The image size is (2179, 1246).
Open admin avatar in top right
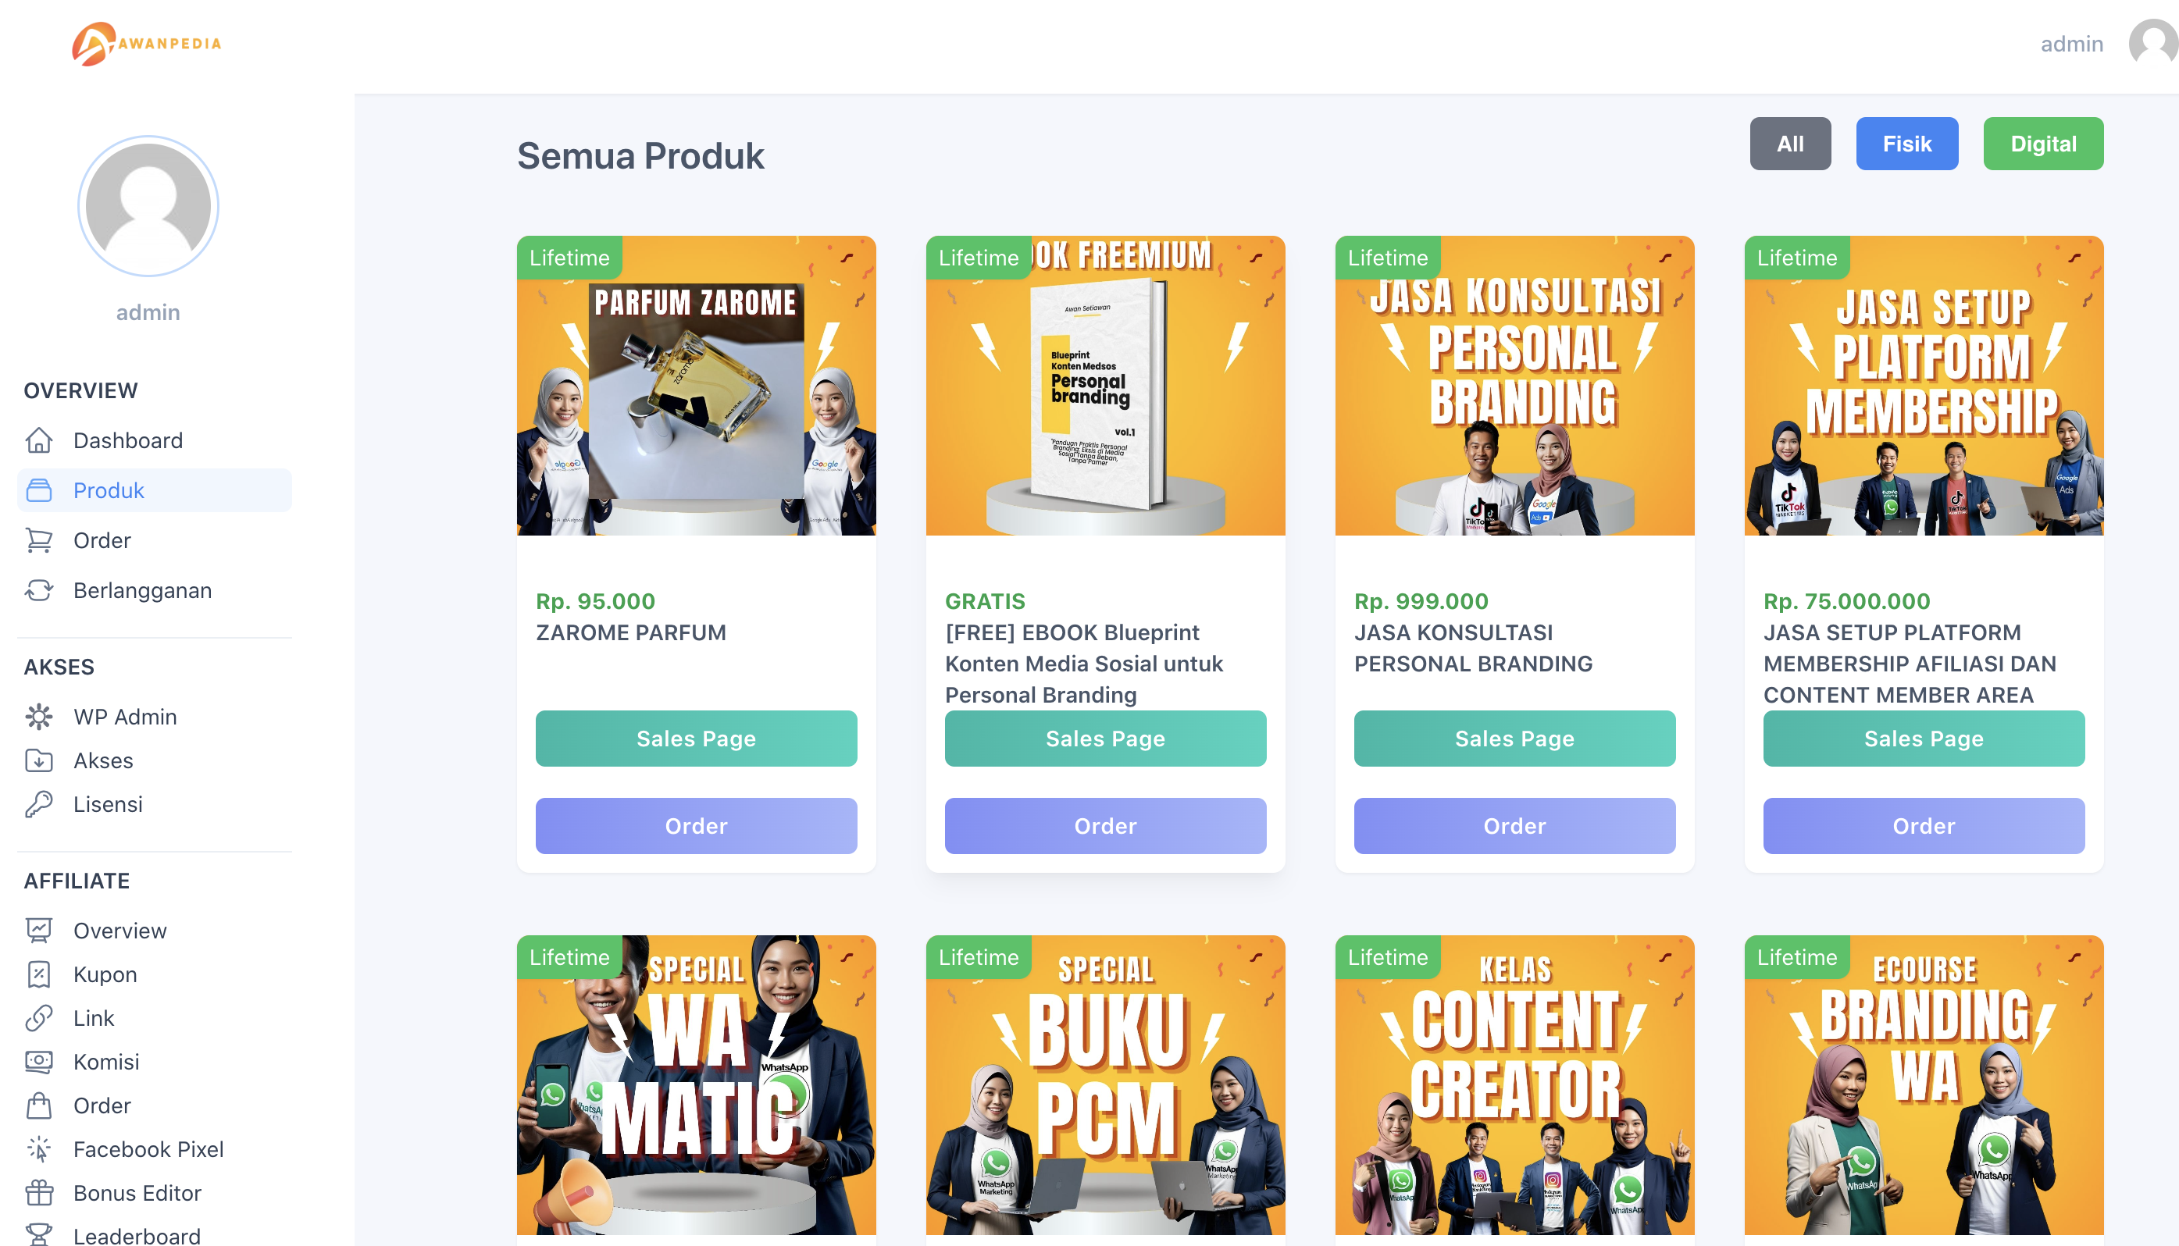pyautogui.click(x=2152, y=43)
